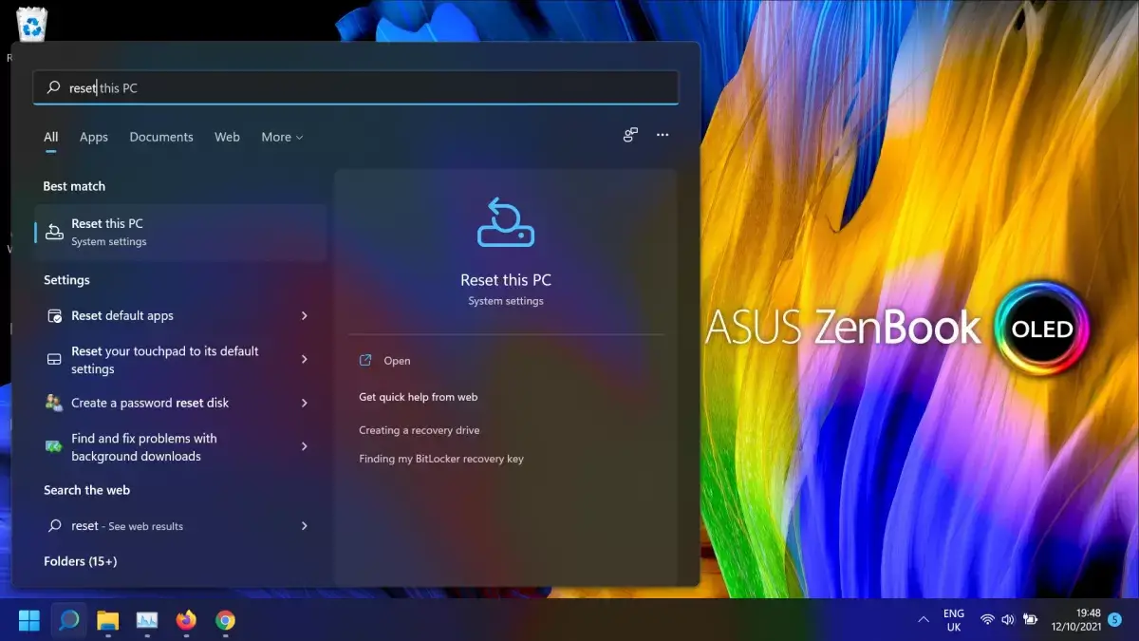Switch to the All tab
Viewport: 1139px width, 641px height.
[51, 137]
